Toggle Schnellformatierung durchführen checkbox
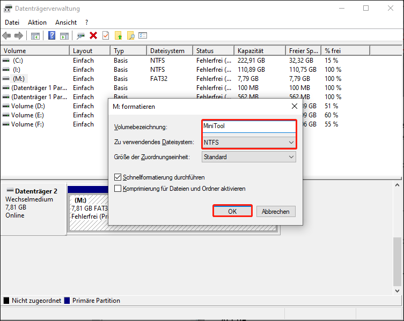 (x=118, y=177)
